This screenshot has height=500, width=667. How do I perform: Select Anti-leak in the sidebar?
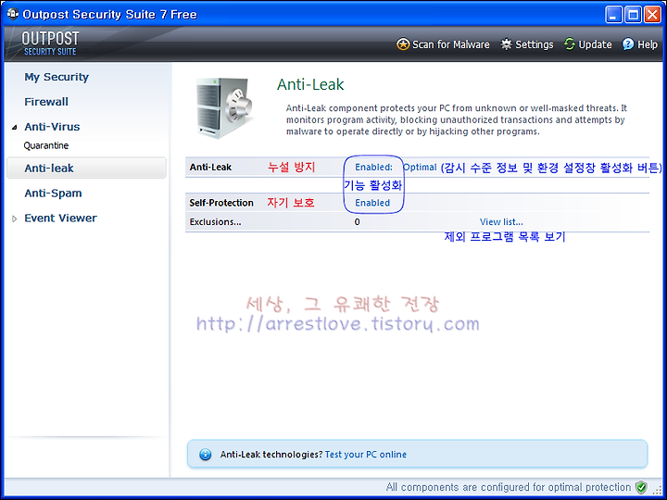[x=86, y=168]
